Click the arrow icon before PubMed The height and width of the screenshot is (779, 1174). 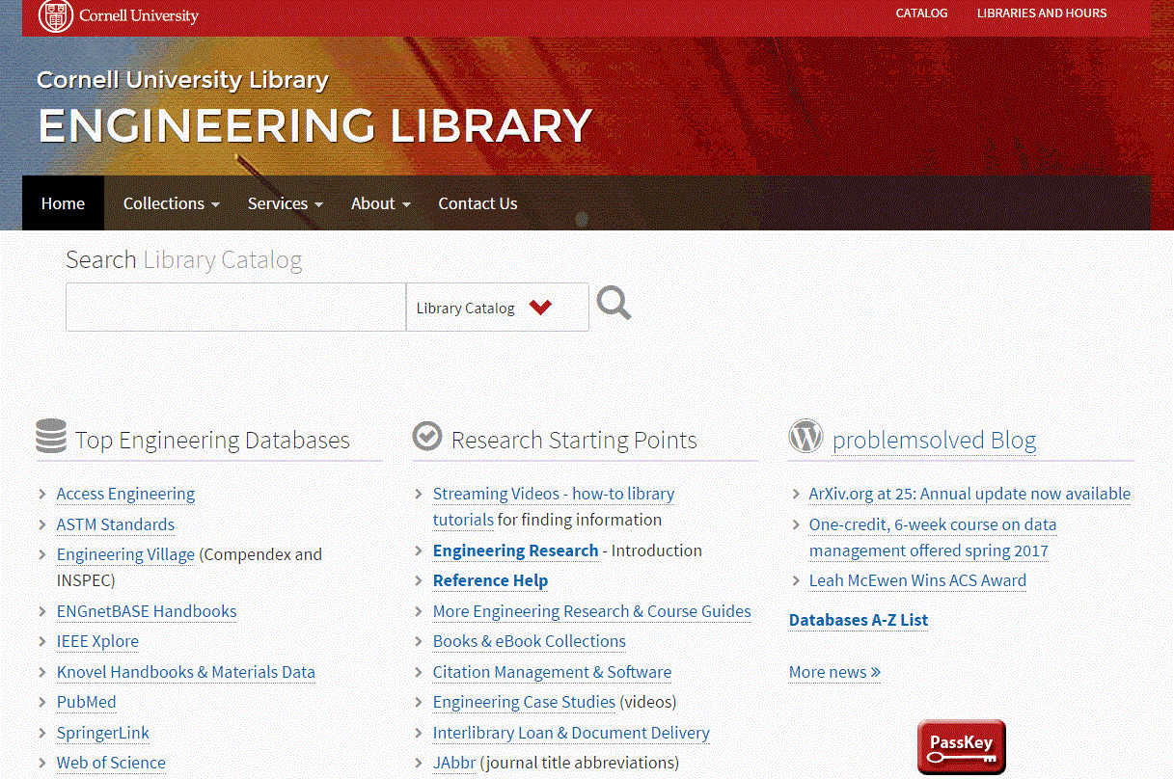(x=42, y=702)
